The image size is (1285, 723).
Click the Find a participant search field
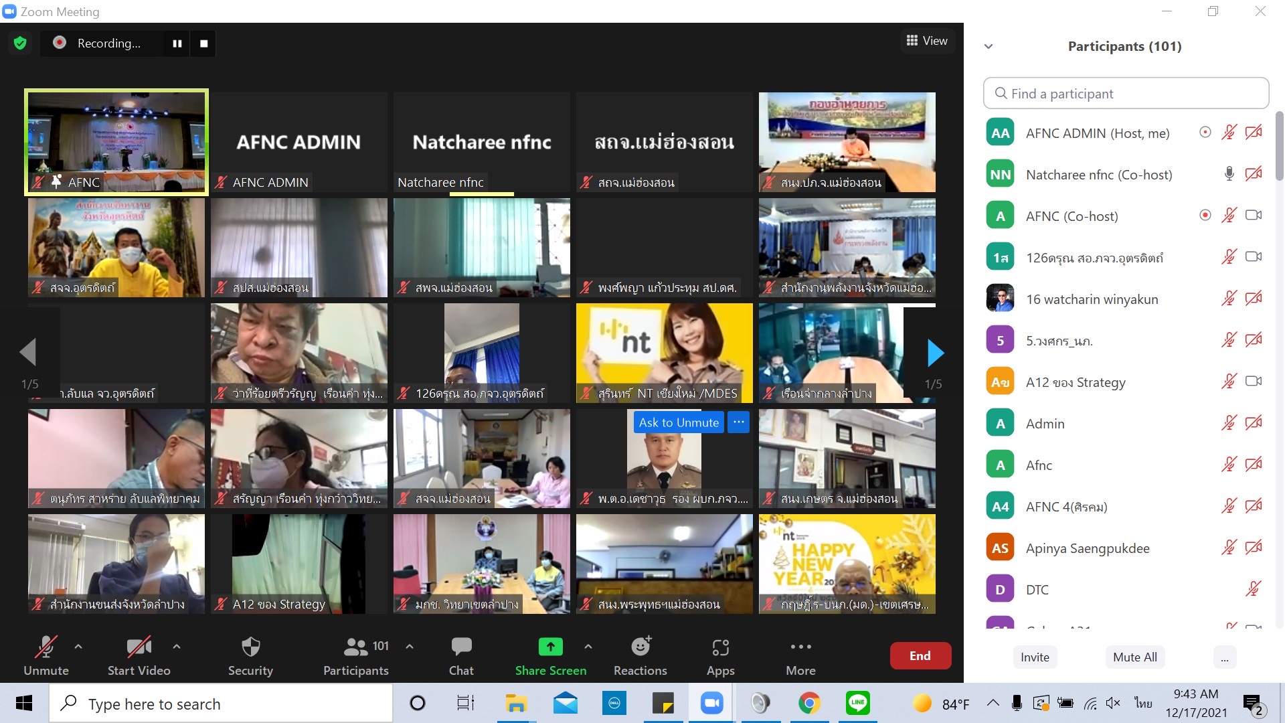tap(1125, 93)
